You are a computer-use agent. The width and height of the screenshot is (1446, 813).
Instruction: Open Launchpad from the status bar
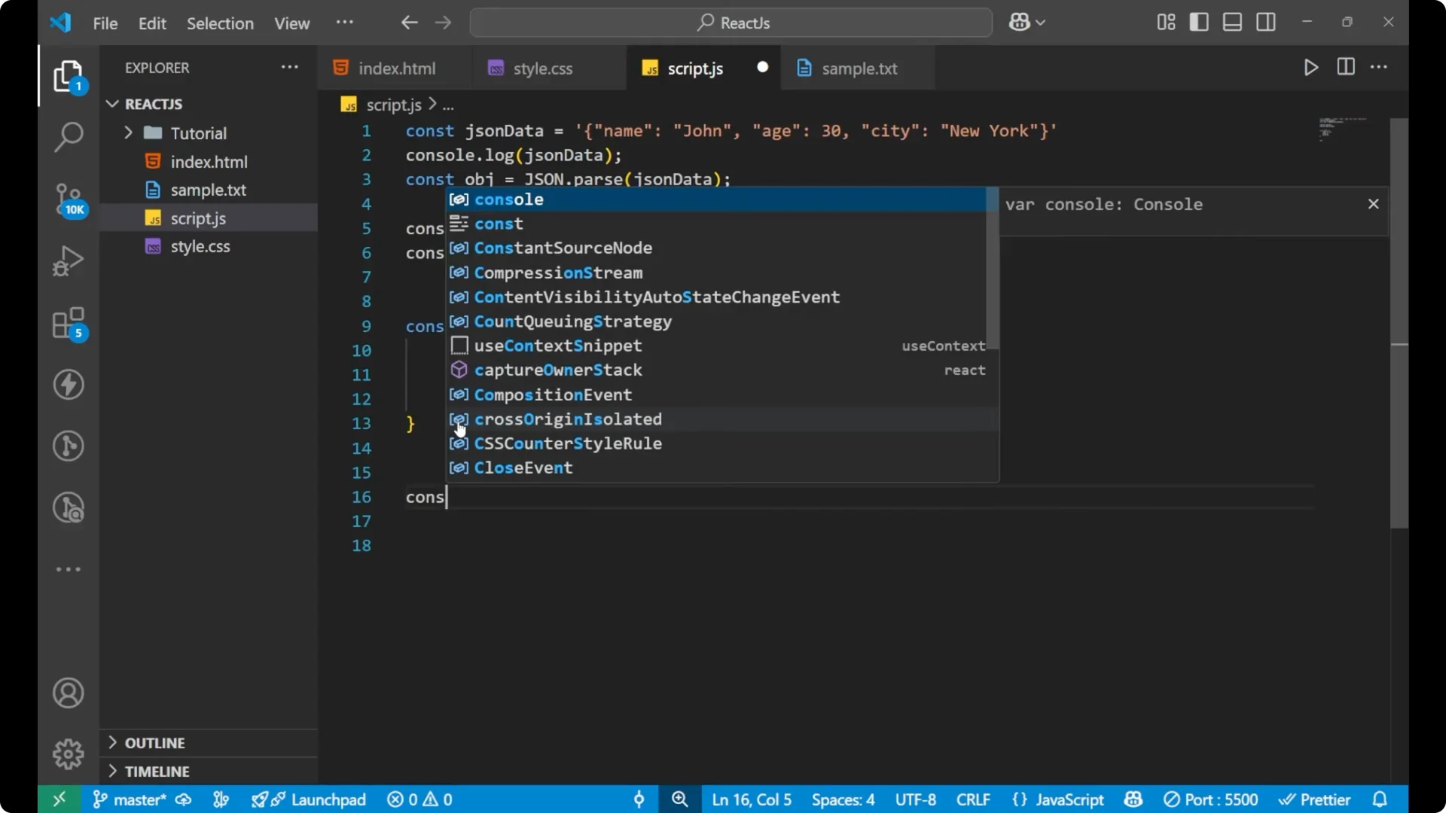coord(328,799)
